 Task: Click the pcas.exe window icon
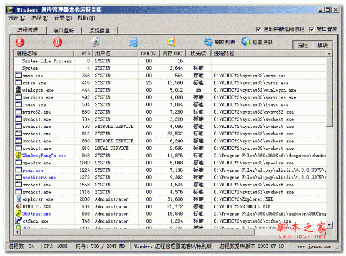point(18,170)
